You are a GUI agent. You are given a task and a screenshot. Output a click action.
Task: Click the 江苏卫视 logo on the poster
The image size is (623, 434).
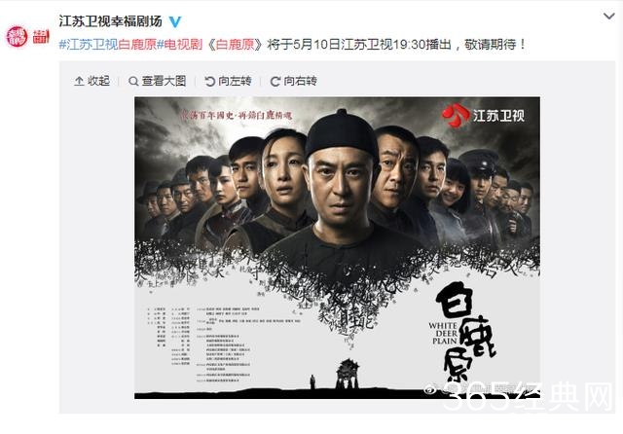pos(483,115)
